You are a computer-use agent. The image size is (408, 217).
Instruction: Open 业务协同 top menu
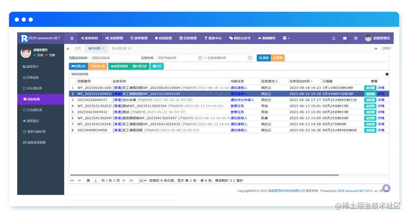(x=89, y=38)
